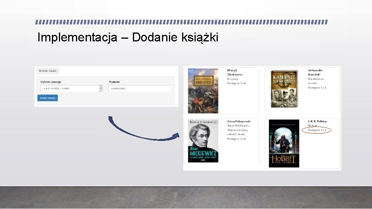Image resolution: width=372 pixels, height=209 pixels.
Task: Click the blue 'Dodaj książkę' button
Action: click(47, 98)
